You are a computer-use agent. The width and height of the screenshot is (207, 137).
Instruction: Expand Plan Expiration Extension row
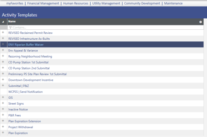(3, 121)
